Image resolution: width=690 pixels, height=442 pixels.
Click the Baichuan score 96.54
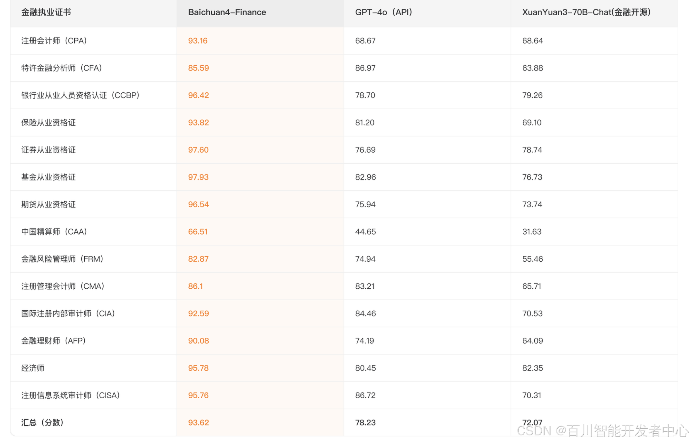pyautogui.click(x=199, y=204)
